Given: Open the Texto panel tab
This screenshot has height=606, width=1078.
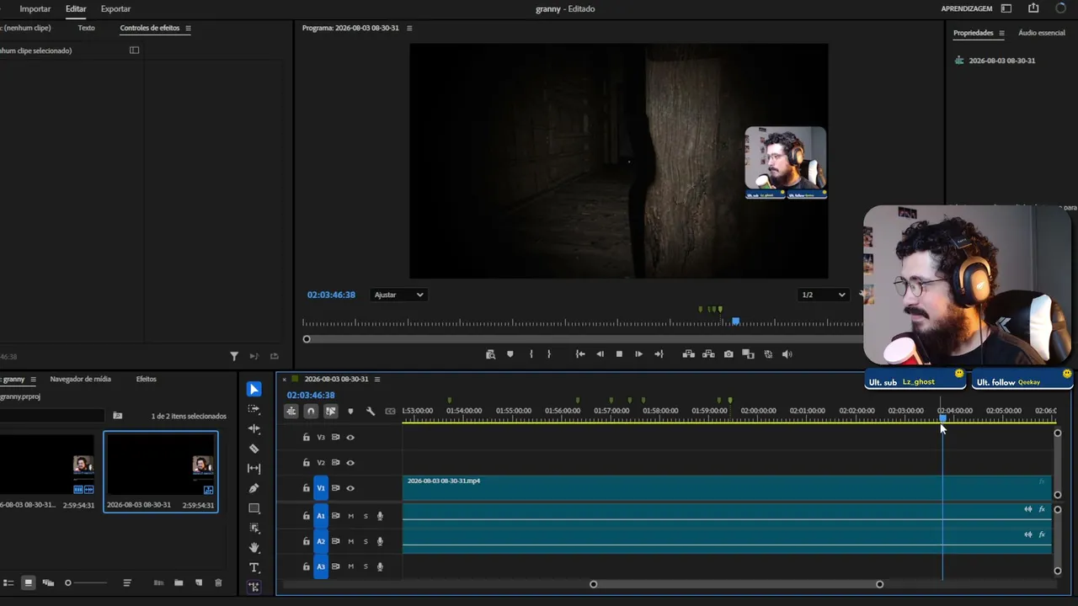Looking at the screenshot, I should 86,28.
